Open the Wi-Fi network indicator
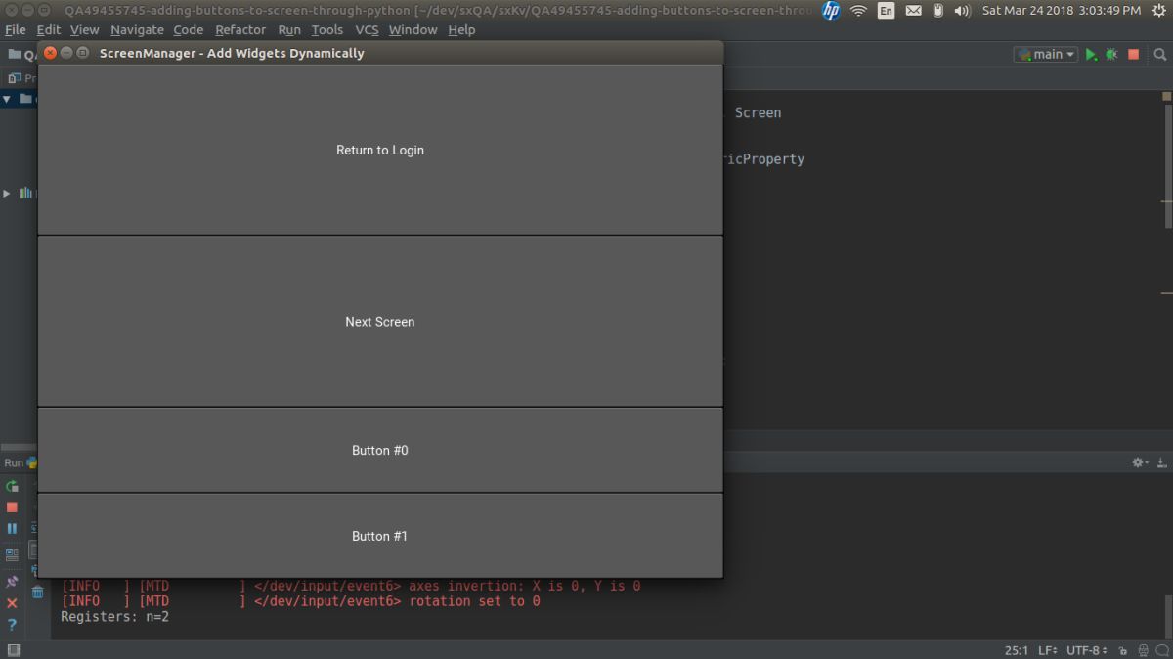 [859, 11]
